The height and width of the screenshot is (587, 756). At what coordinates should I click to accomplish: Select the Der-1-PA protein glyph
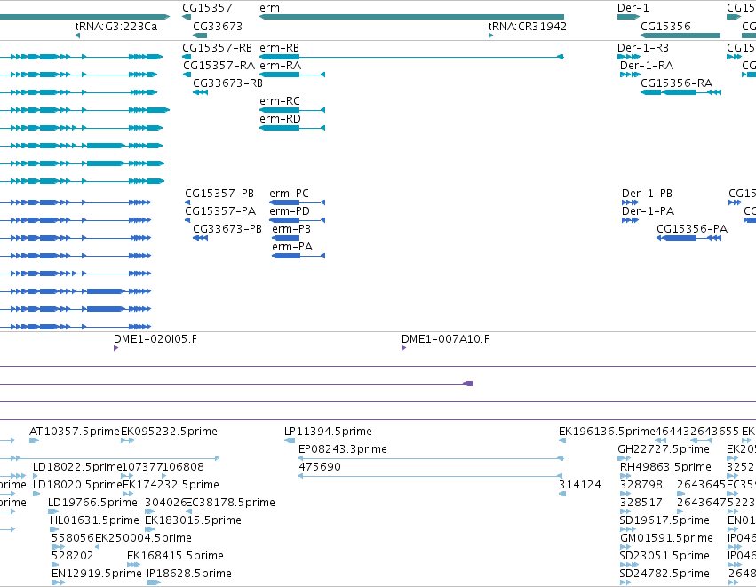pyautogui.click(x=630, y=220)
